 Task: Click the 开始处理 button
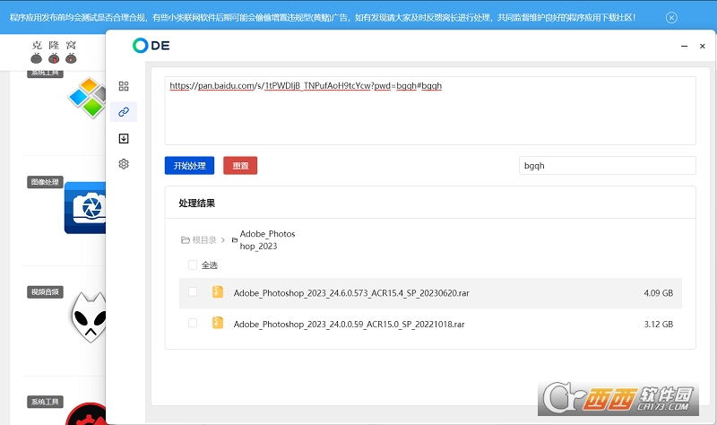point(189,166)
